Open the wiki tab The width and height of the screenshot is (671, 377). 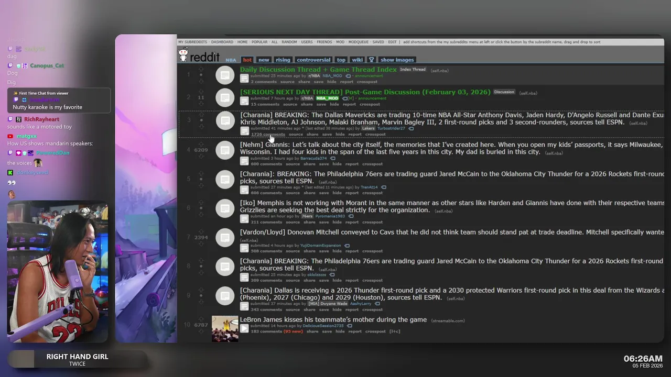tap(358, 60)
